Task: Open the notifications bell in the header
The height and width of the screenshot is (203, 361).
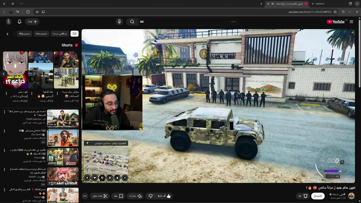Action: click(19, 22)
